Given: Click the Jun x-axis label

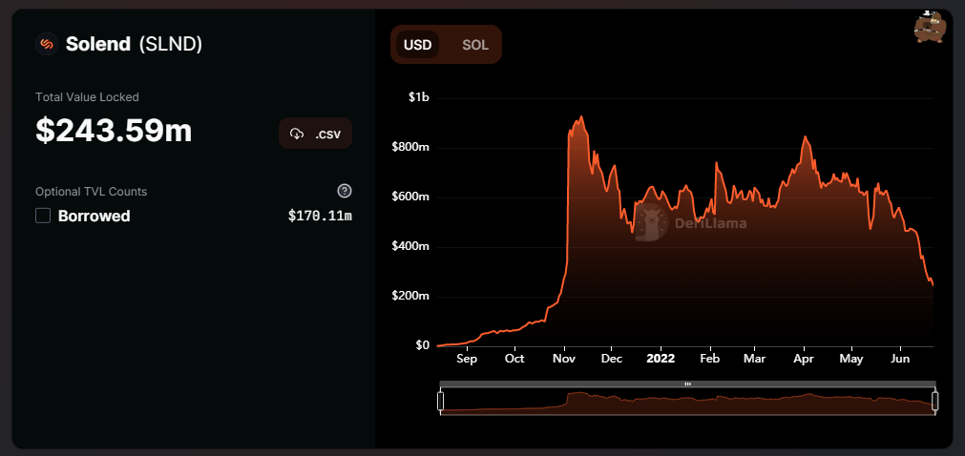Looking at the screenshot, I should (900, 359).
